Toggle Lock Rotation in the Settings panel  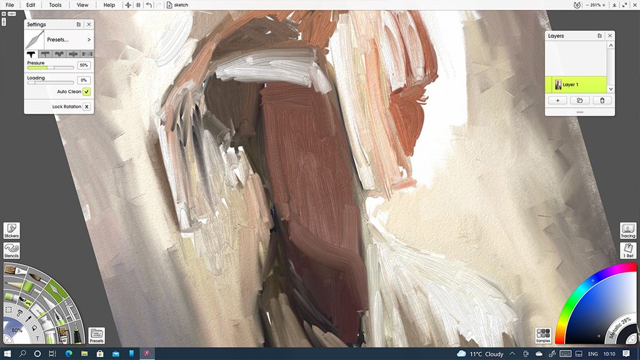86,106
